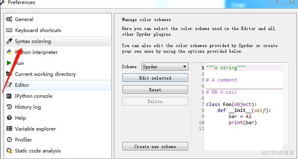Screen dimensions: 298x159
Task: Click the General gears icon
Action: 9,19
